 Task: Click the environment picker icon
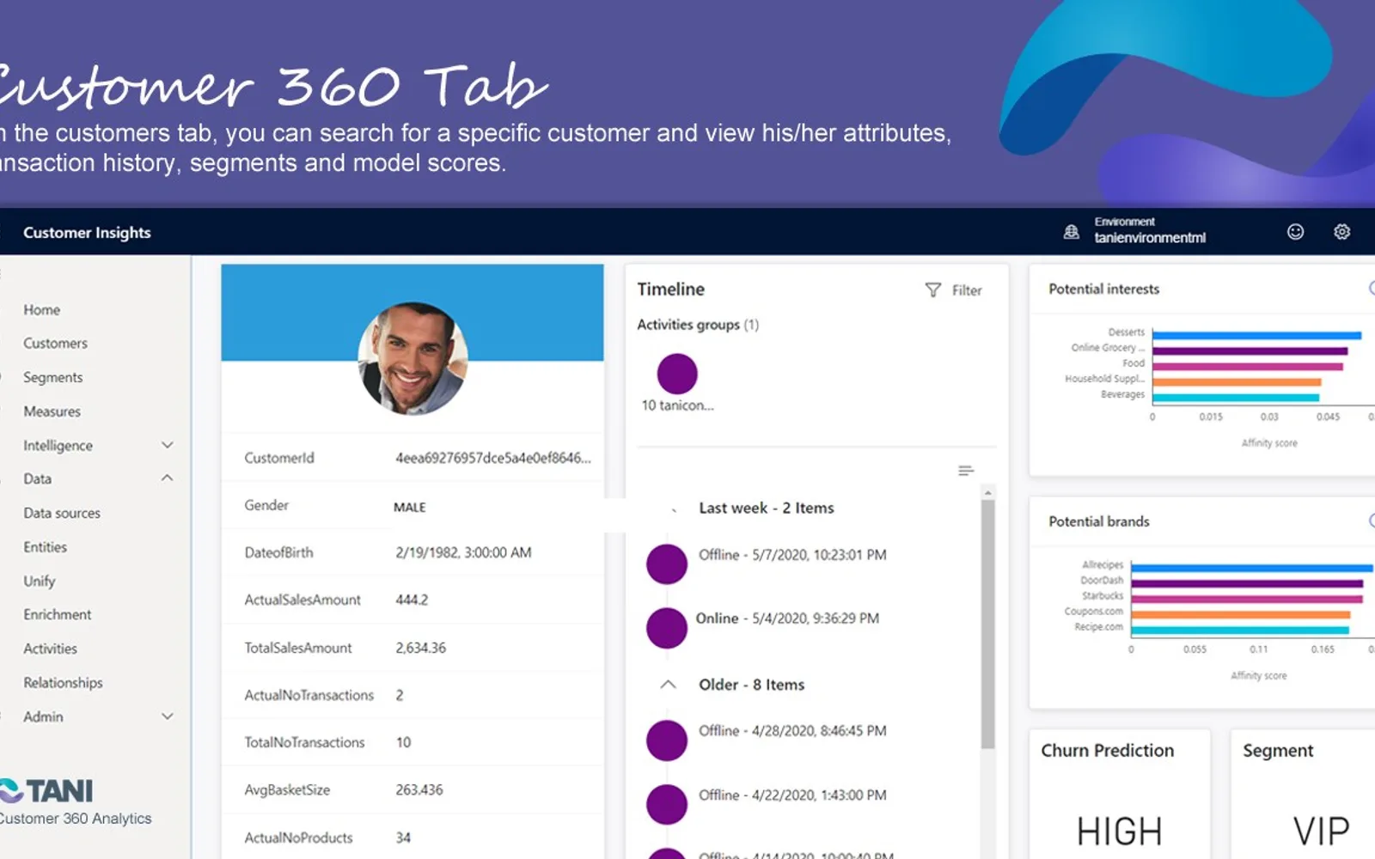[x=1071, y=232]
